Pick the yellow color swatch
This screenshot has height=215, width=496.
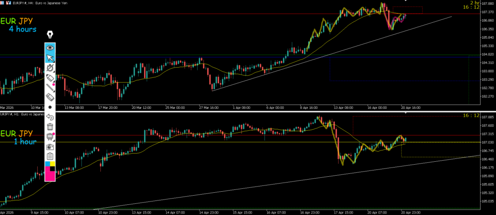tap(53, 164)
